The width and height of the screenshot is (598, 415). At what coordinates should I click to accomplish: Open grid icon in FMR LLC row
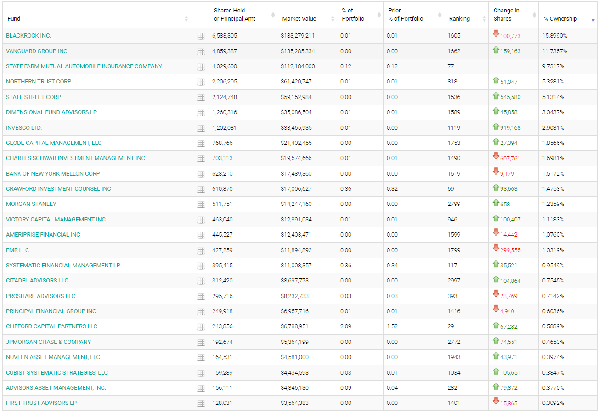coord(201,250)
